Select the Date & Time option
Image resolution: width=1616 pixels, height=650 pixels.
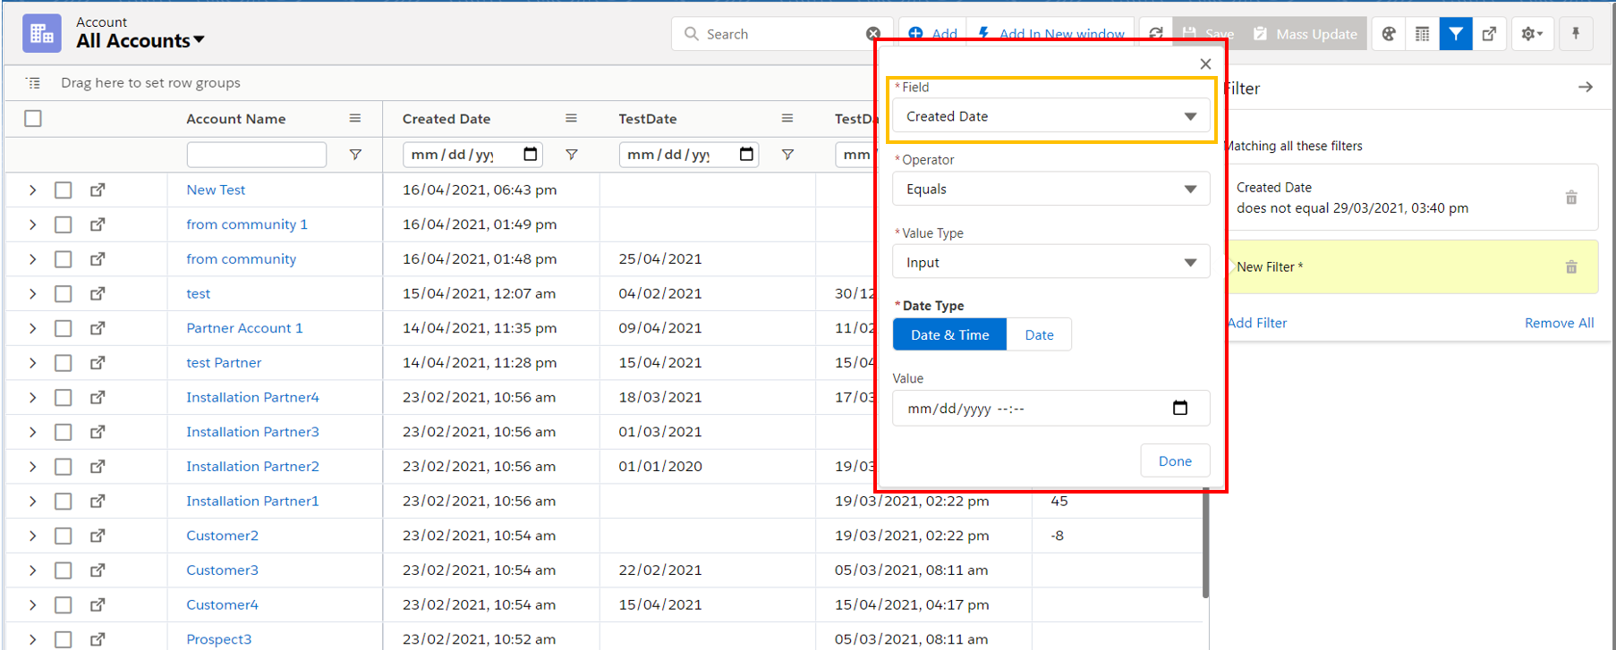[949, 335]
